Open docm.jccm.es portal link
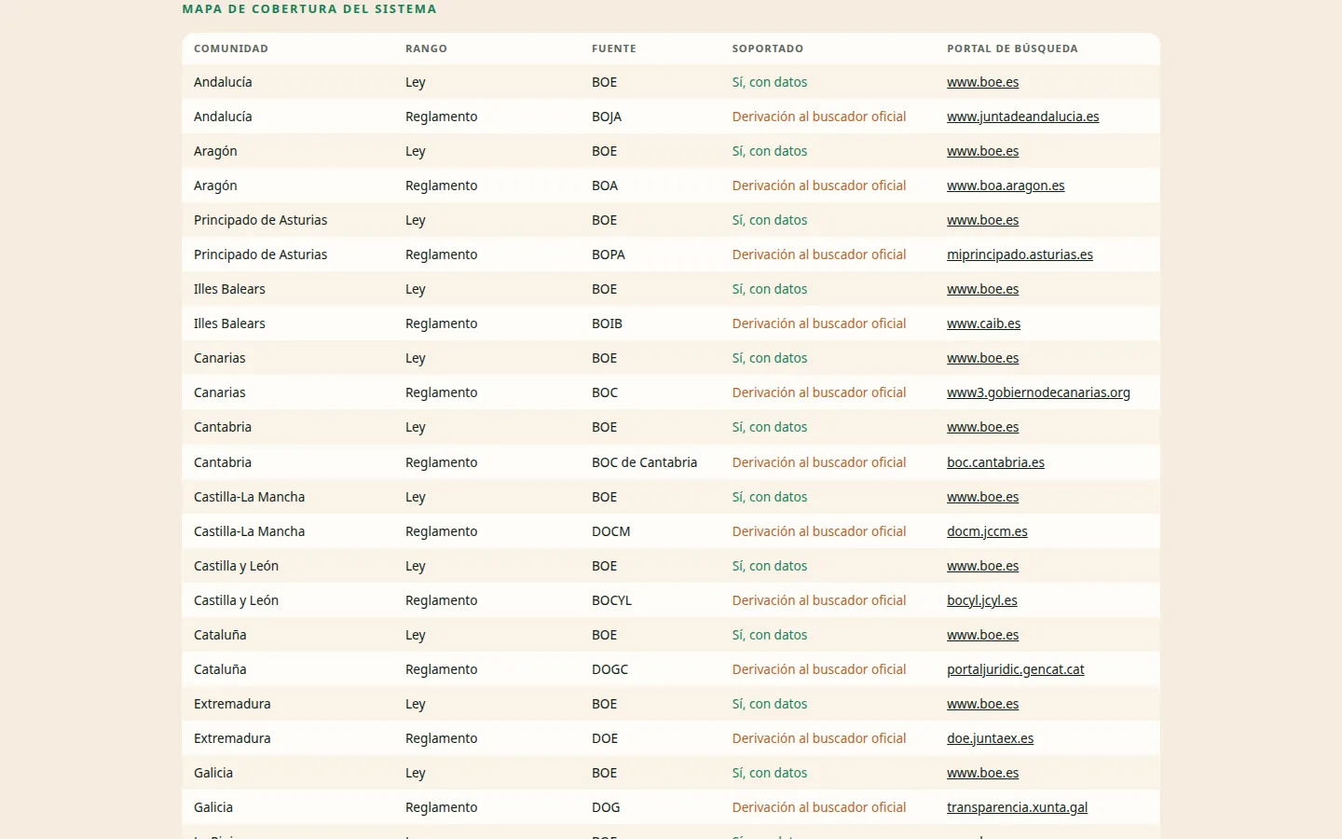This screenshot has width=1342, height=839. click(x=987, y=531)
